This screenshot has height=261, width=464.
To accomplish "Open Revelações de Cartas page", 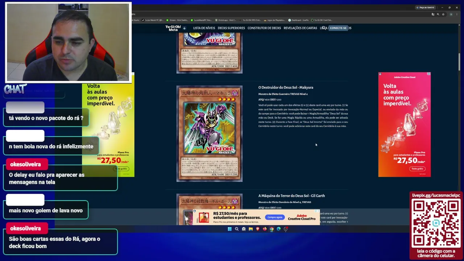I will [x=300, y=28].
